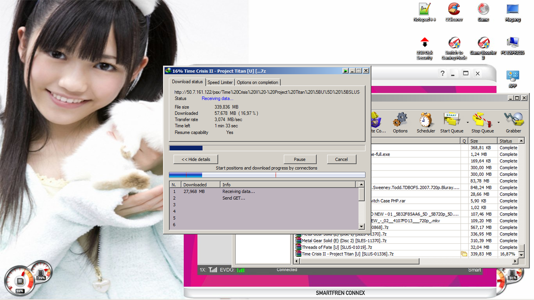Viewport: 534px width, 300px height.
Task: Switch to the Download status tab
Action: tap(187, 82)
